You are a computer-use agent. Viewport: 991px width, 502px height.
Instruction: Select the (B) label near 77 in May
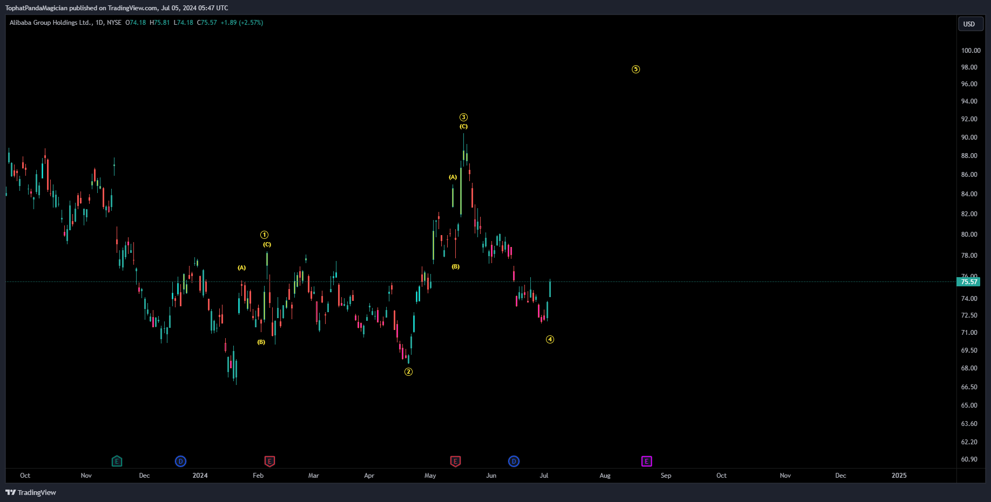point(455,266)
